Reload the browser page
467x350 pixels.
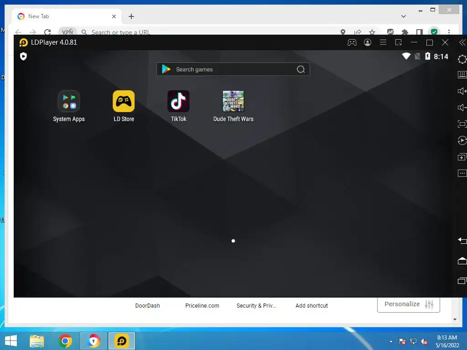click(47, 32)
